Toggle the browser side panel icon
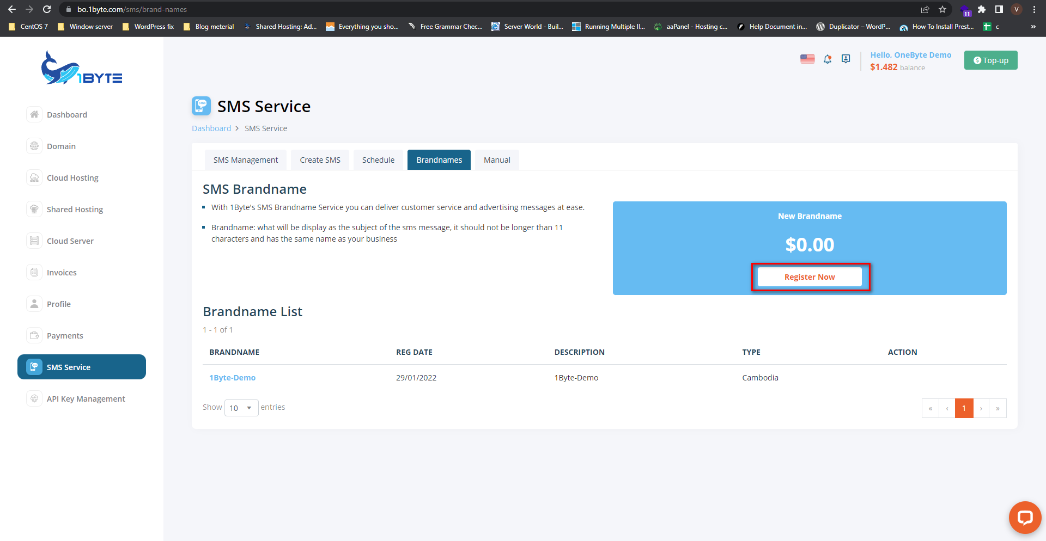The height and width of the screenshot is (541, 1046). [999, 9]
